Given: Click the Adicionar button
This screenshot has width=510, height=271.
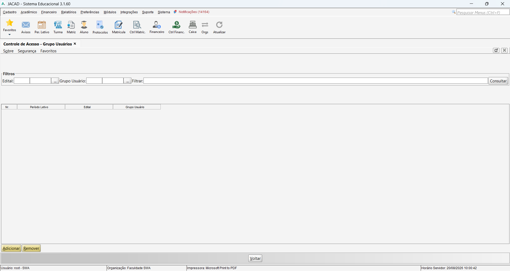Looking at the screenshot, I should [11, 248].
